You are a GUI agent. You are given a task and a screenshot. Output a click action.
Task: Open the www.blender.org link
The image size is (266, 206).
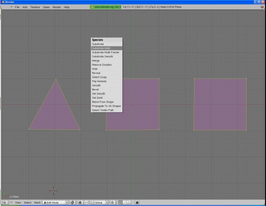coord(106,7)
